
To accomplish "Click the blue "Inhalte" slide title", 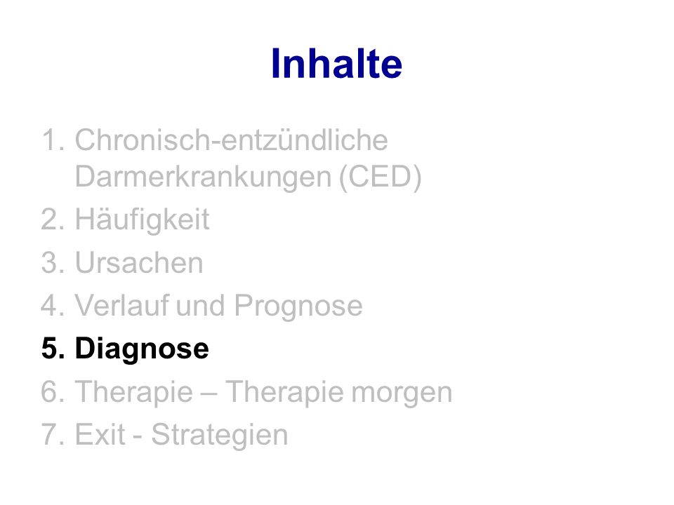I will 336,64.
